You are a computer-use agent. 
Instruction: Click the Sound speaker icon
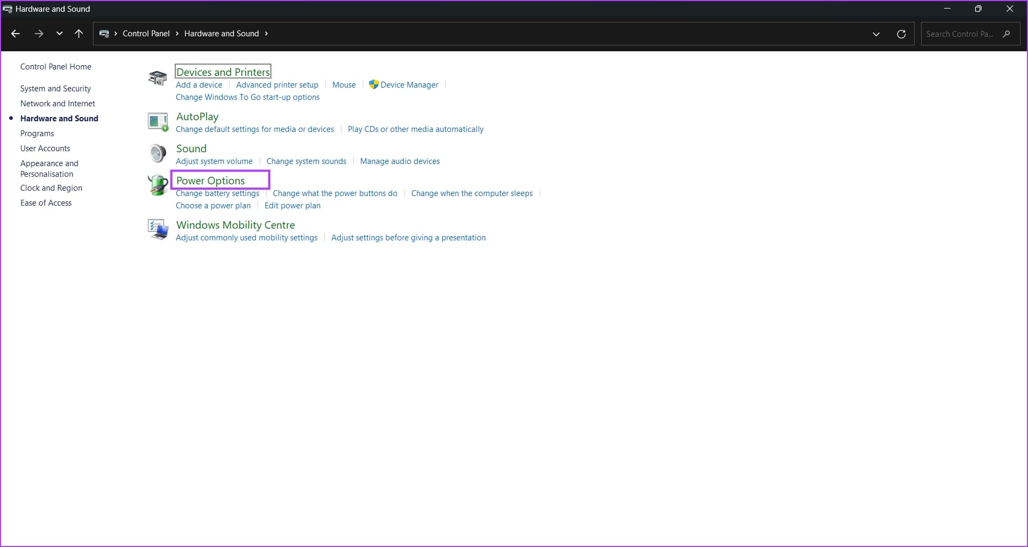point(158,154)
